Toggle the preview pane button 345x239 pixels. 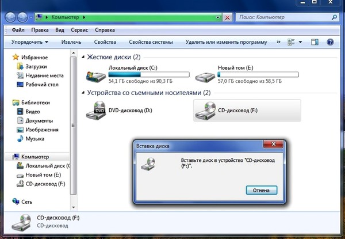pos(315,42)
